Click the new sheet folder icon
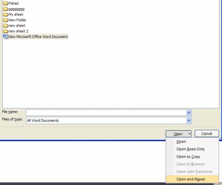 tap(6, 26)
